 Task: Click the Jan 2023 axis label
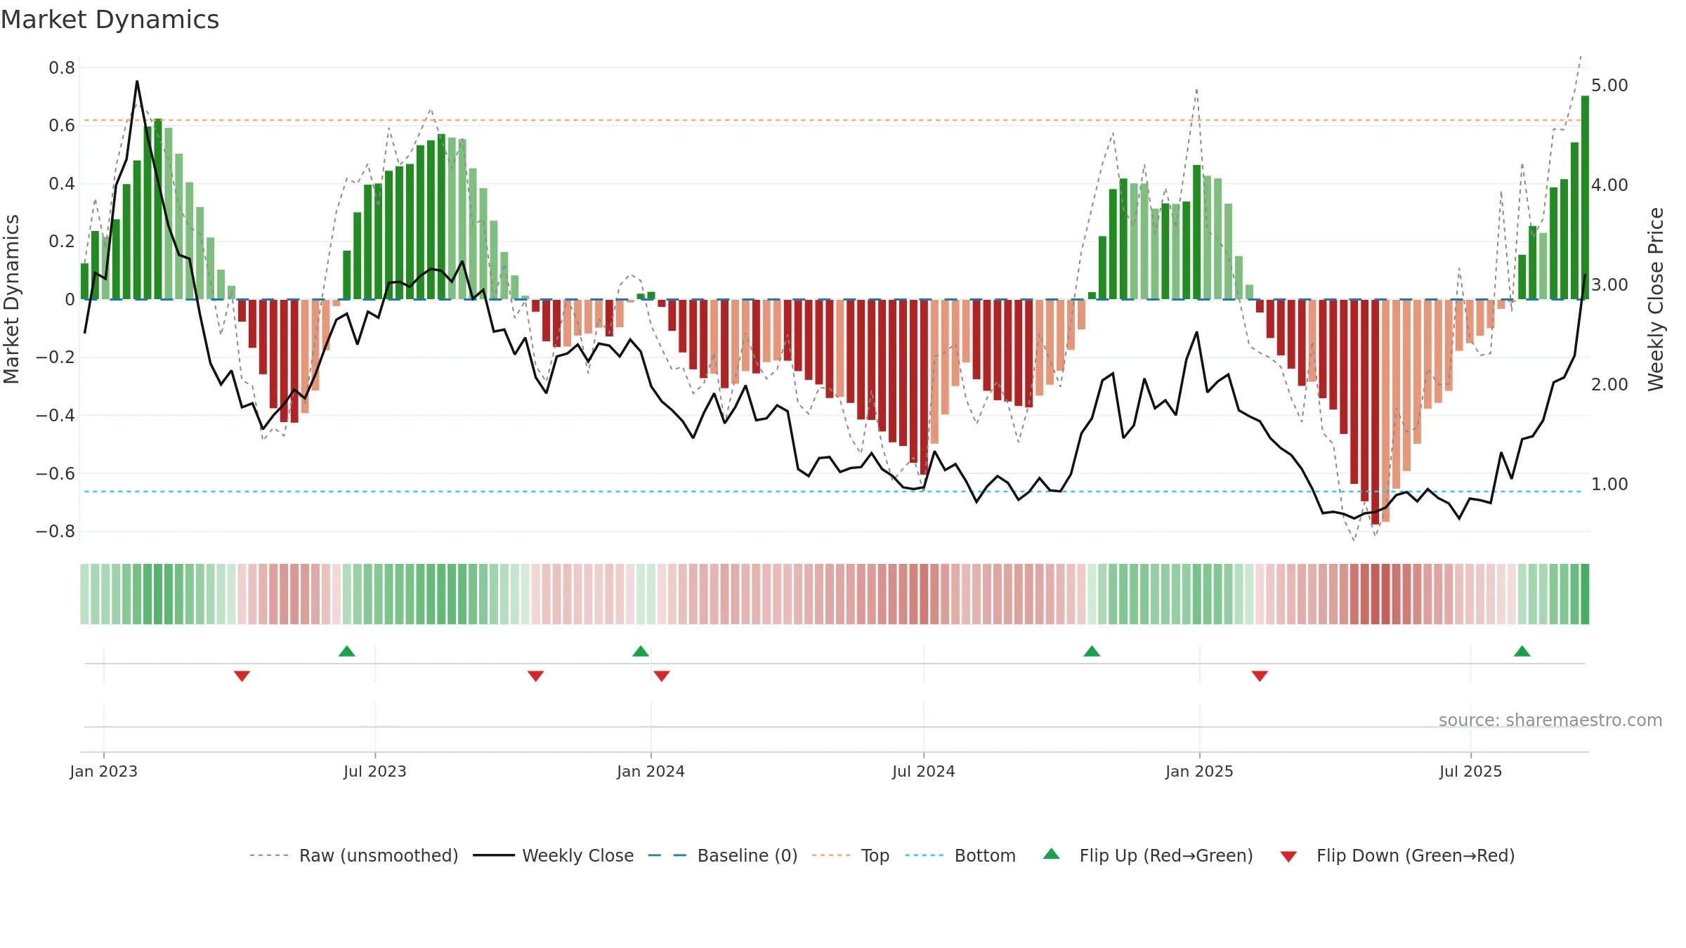[x=104, y=771]
